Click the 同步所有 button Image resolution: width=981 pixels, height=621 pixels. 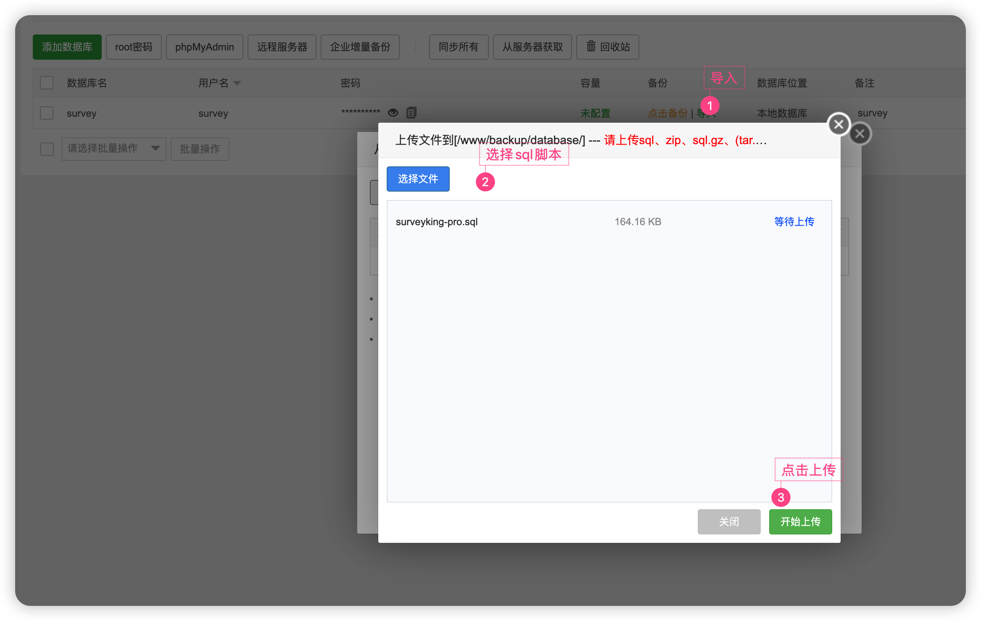[458, 47]
